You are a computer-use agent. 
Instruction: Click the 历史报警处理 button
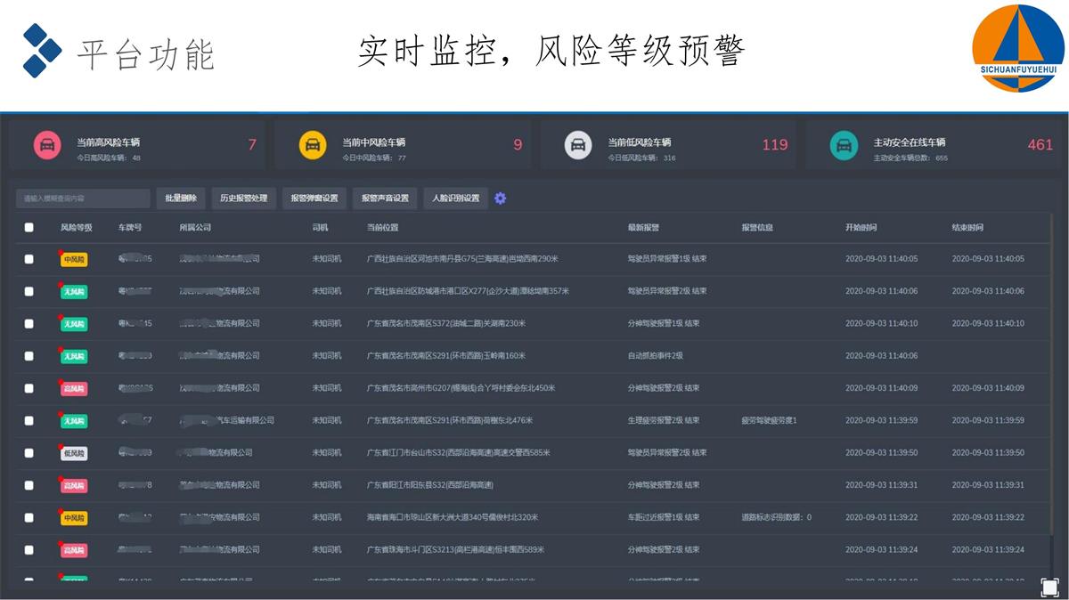point(243,199)
